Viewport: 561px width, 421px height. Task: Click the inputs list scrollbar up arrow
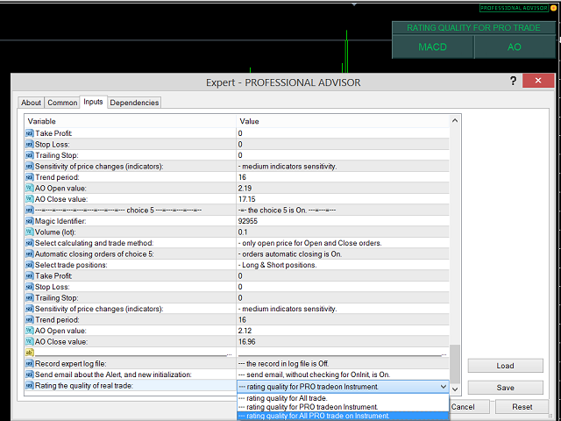pyautogui.click(x=455, y=120)
